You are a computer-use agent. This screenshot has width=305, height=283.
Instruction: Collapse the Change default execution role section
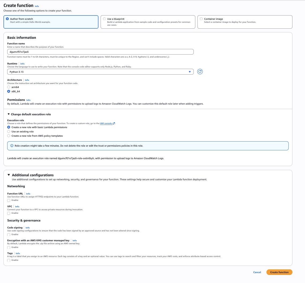(x=29, y=114)
